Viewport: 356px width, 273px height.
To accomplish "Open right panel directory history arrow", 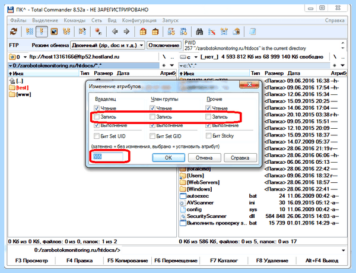I will [343, 66].
